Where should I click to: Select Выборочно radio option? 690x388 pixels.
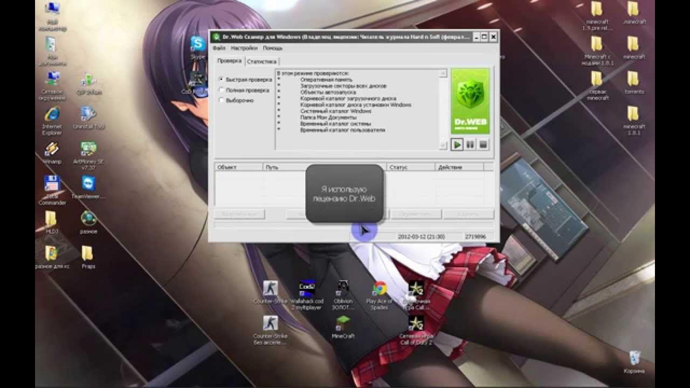click(x=236, y=100)
